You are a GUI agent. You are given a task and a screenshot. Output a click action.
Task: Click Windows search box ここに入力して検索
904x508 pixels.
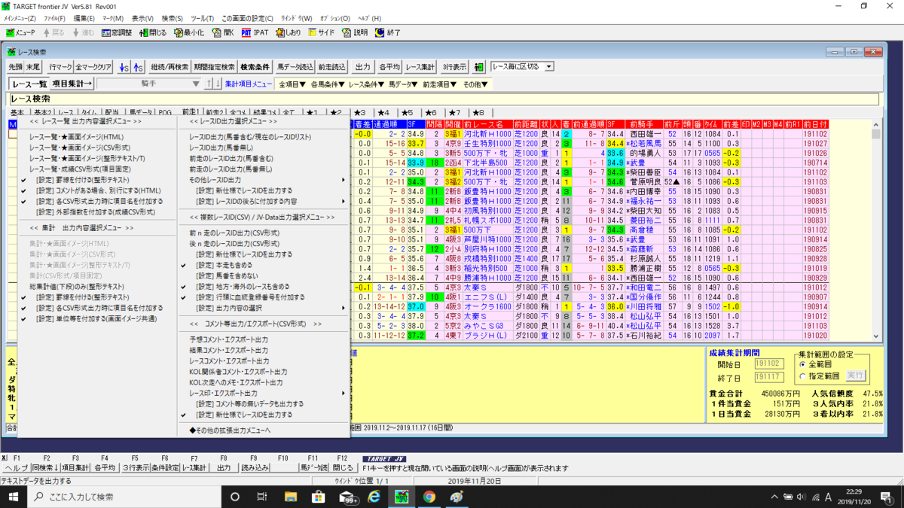124,497
